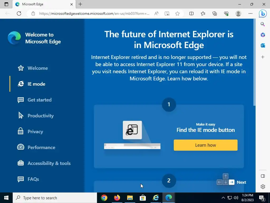The width and height of the screenshot is (270, 203).
Task: Go to Welcome section
Action: tap(33, 68)
